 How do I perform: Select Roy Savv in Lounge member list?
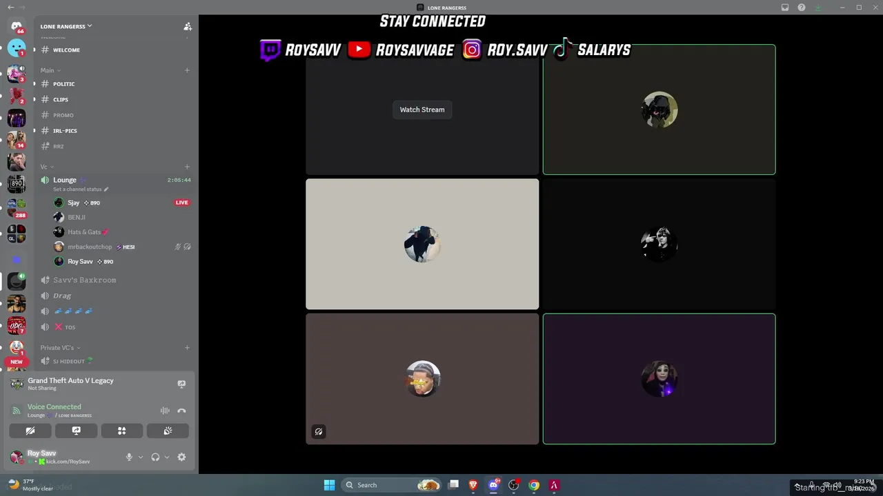coord(122,261)
